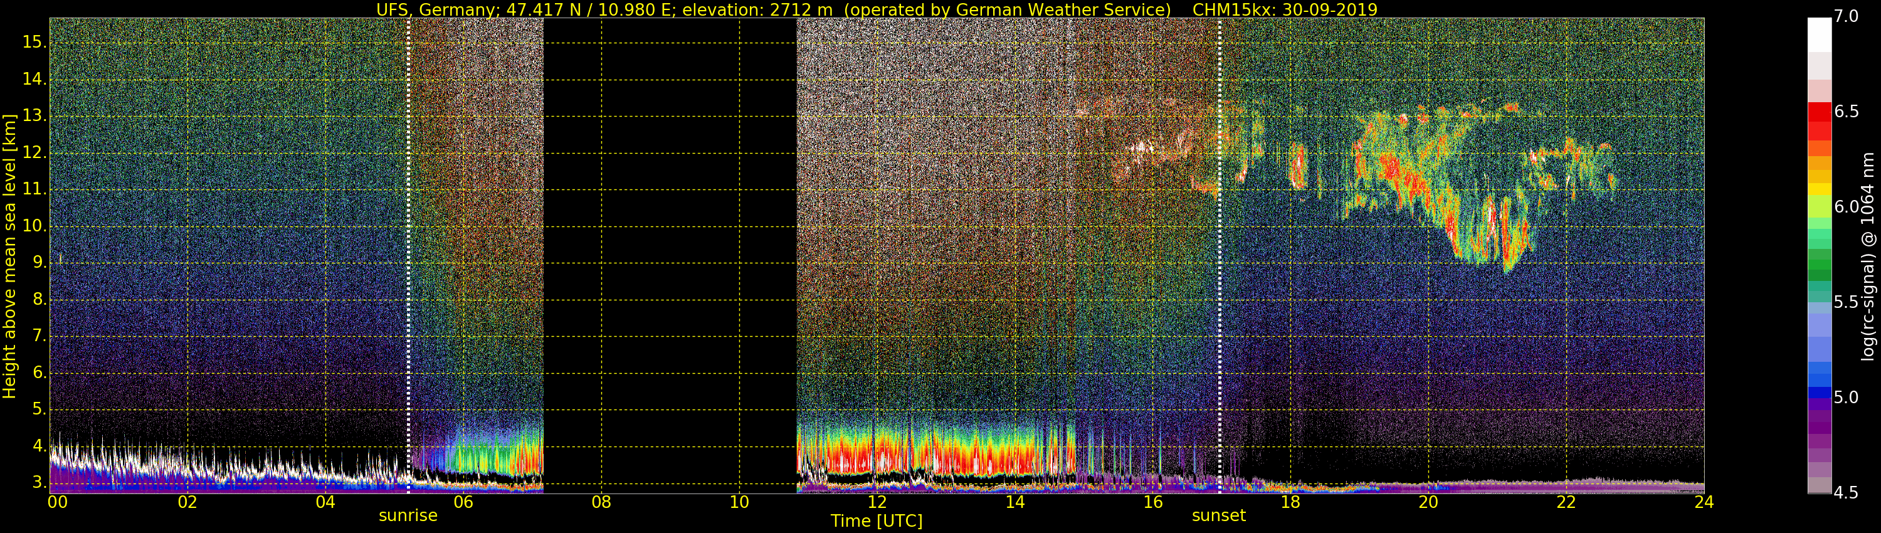Click the '18' time tick label
The width and height of the screenshot is (1881, 533).
pos(1290,502)
